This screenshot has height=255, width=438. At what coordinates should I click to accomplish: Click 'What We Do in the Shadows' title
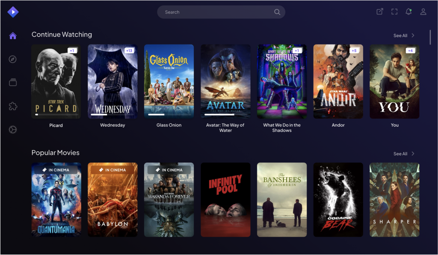point(282,127)
